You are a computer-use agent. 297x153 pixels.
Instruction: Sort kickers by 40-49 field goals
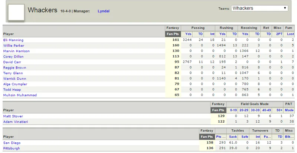[267, 110]
